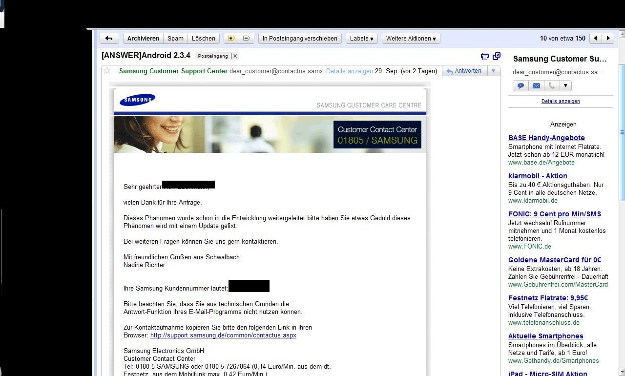The width and height of the screenshot is (625, 376).
Task: Click Customer Contact Center banner image
Action: click(x=270, y=134)
